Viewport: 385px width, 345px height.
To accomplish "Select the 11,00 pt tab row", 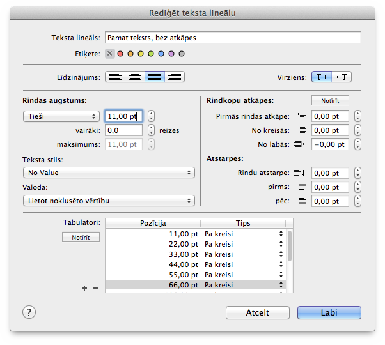I will 196,234.
